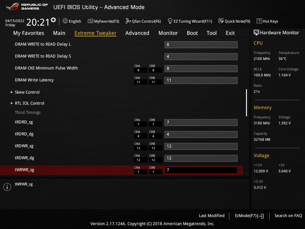
Task: Switch to Main tab
Action: (59, 33)
